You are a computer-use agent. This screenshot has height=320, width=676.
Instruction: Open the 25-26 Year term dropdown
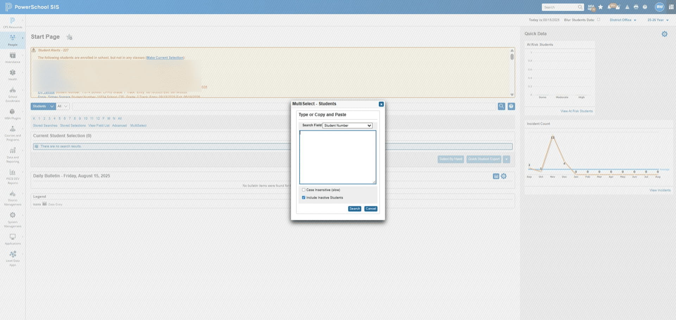658,20
